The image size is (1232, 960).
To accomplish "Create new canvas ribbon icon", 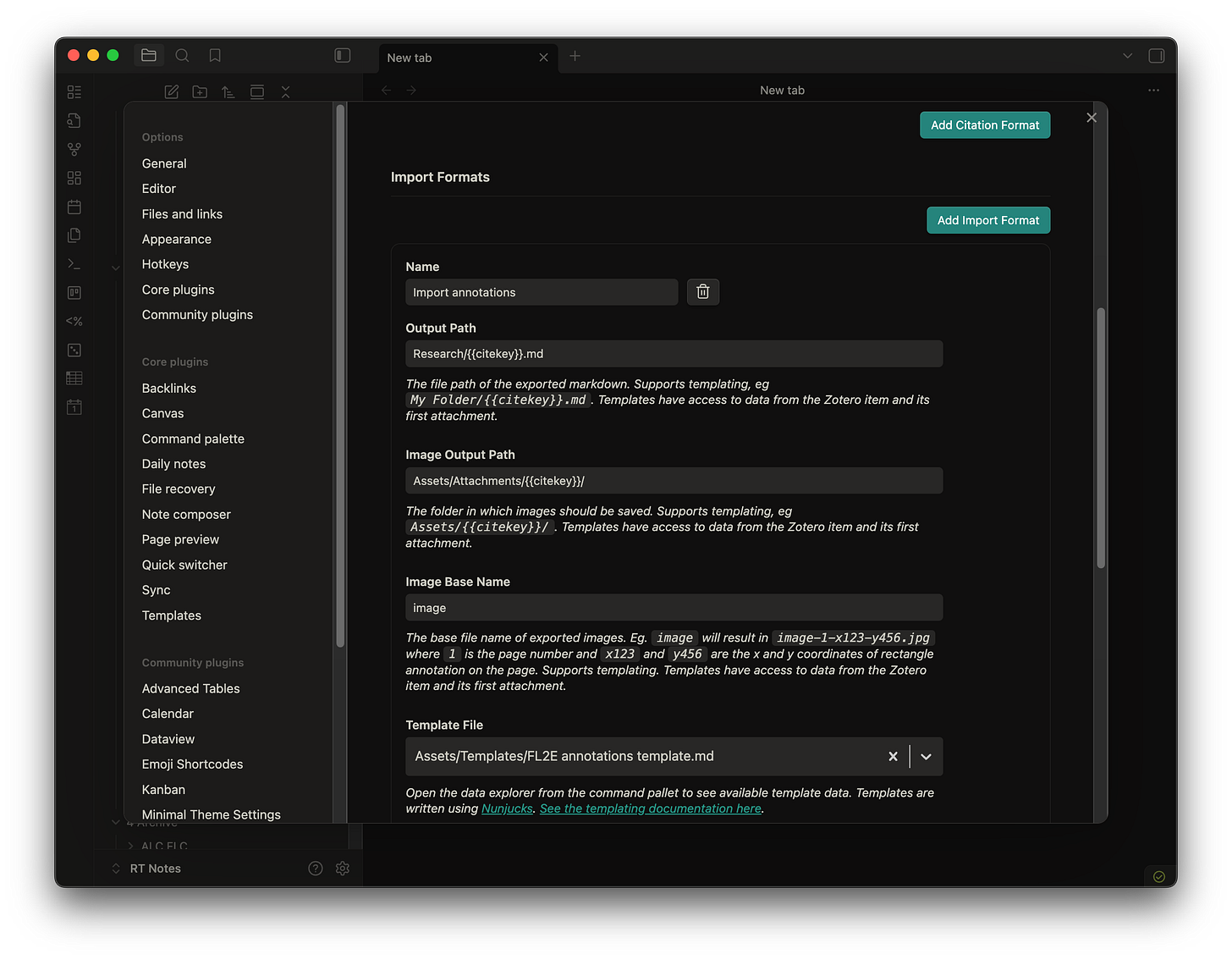I will [x=74, y=178].
